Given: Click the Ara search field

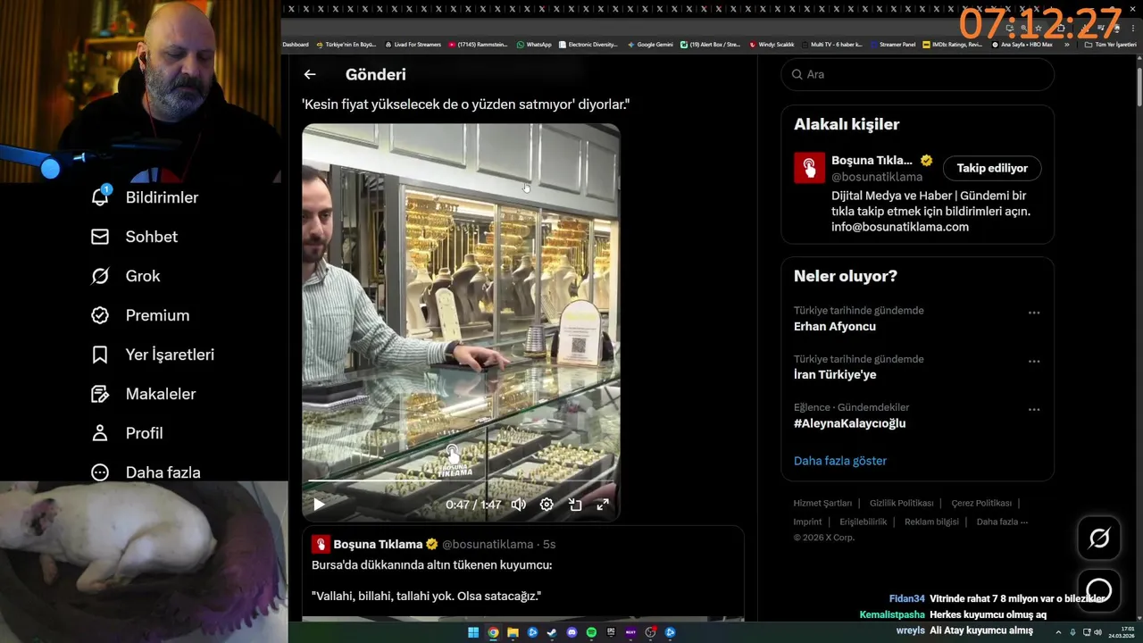Looking at the screenshot, I should pos(917,74).
